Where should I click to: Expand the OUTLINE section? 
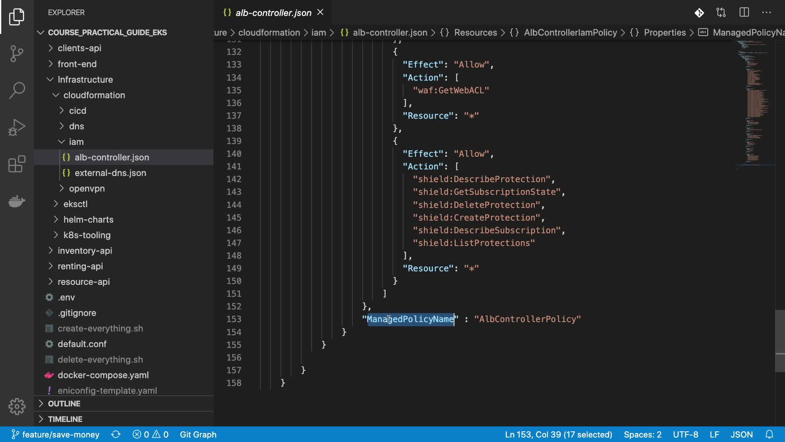(64, 404)
